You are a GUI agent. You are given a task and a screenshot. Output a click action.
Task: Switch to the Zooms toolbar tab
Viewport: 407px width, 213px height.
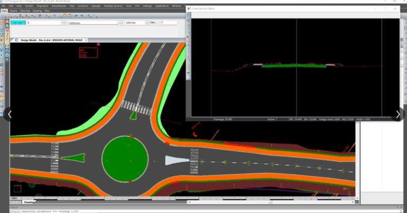13,11
